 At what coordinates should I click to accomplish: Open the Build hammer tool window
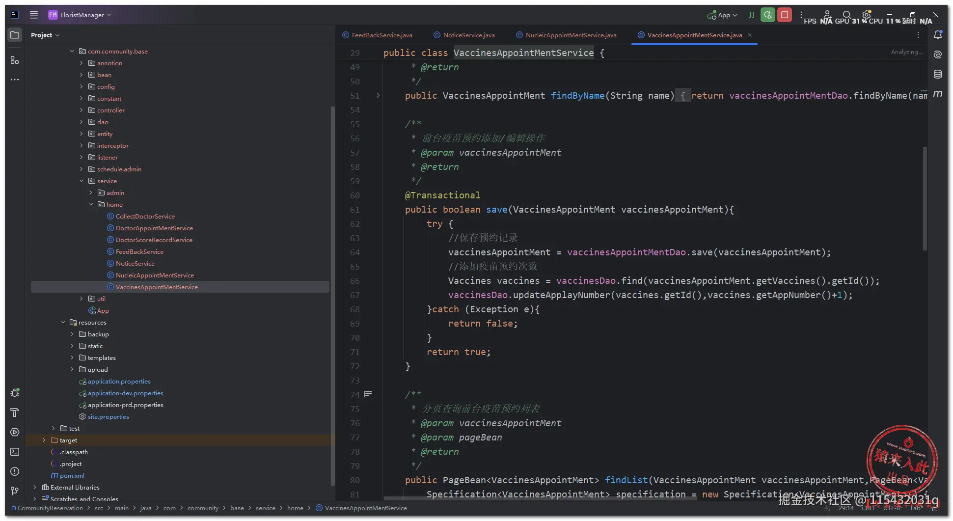[x=15, y=412]
